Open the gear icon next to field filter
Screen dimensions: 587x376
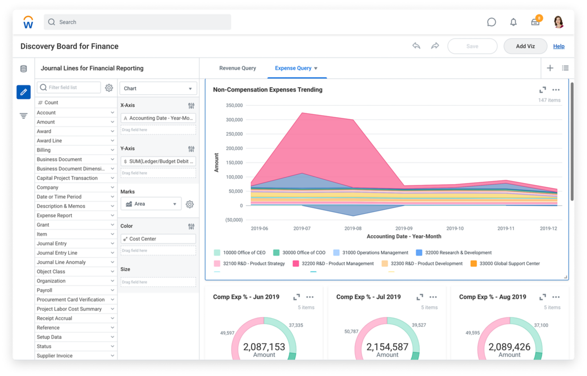109,88
